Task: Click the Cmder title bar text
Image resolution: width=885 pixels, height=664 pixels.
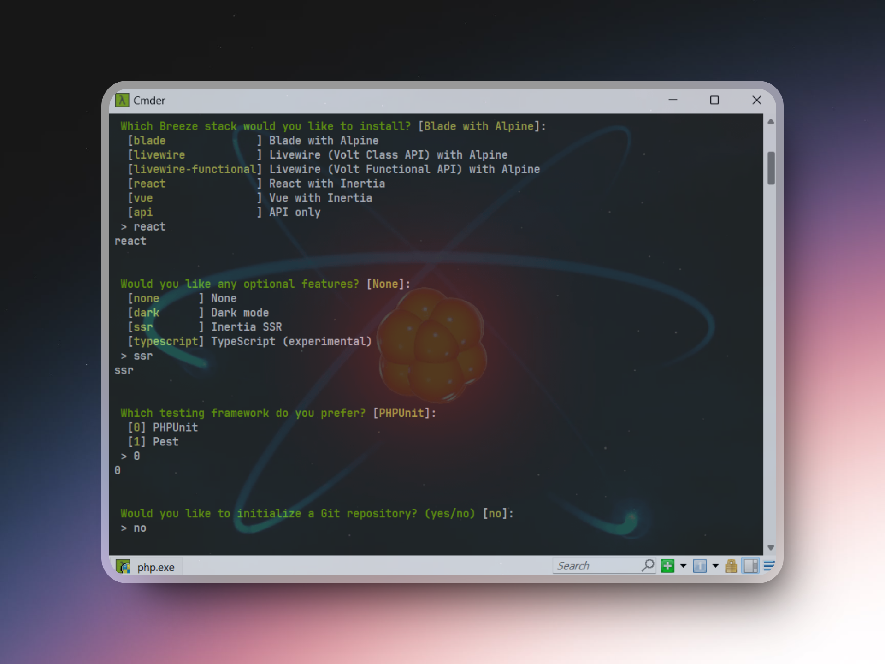Action: pos(149,101)
